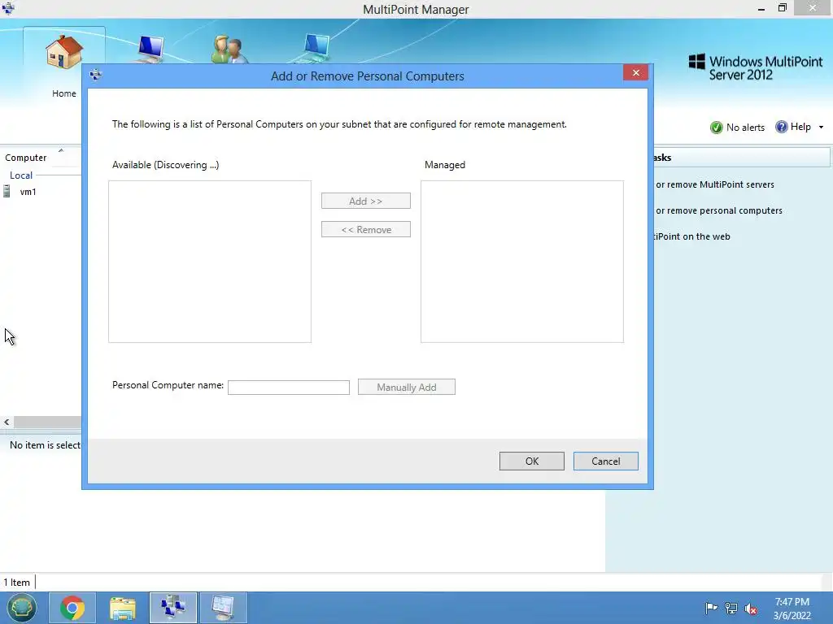
Task: Click the << Remove button
Action: pos(365,229)
